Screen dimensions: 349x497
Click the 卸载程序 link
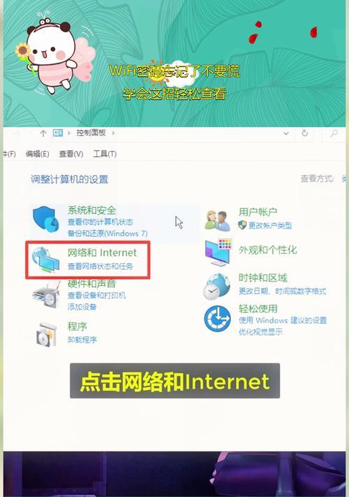coord(82,340)
